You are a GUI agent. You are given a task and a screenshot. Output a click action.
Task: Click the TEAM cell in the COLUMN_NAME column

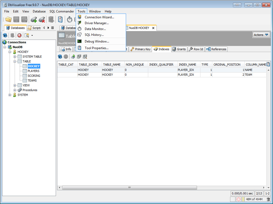point(255,75)
